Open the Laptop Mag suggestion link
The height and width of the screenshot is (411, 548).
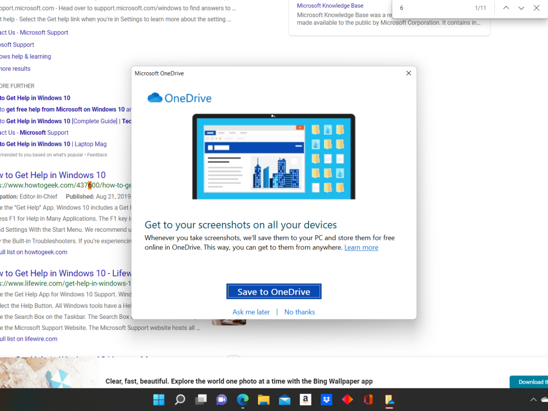[x=53, y=144]
